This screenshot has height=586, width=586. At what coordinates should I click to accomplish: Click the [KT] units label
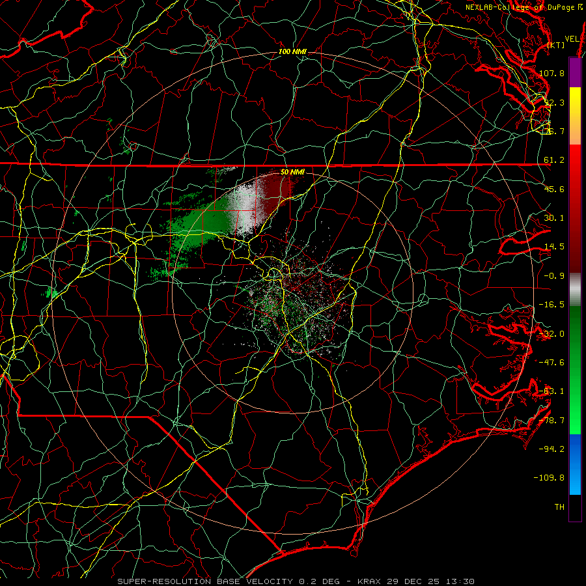pyautogui.click(x=556, y=45)
